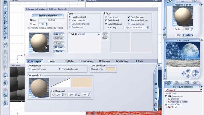Click the Zoom button
Viewport: 204px width, 115px height.
click(59, 52)
